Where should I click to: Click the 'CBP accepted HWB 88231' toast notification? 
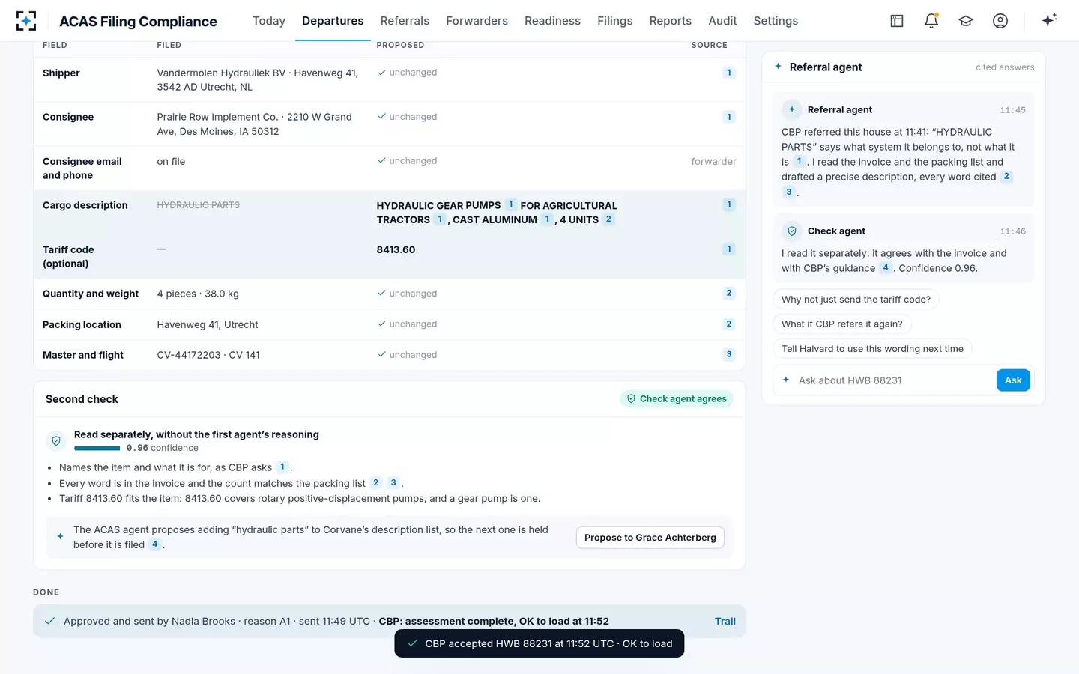click(539, 643)
